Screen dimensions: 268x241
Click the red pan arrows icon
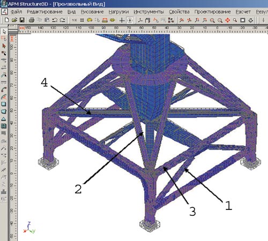pos(228,20)
